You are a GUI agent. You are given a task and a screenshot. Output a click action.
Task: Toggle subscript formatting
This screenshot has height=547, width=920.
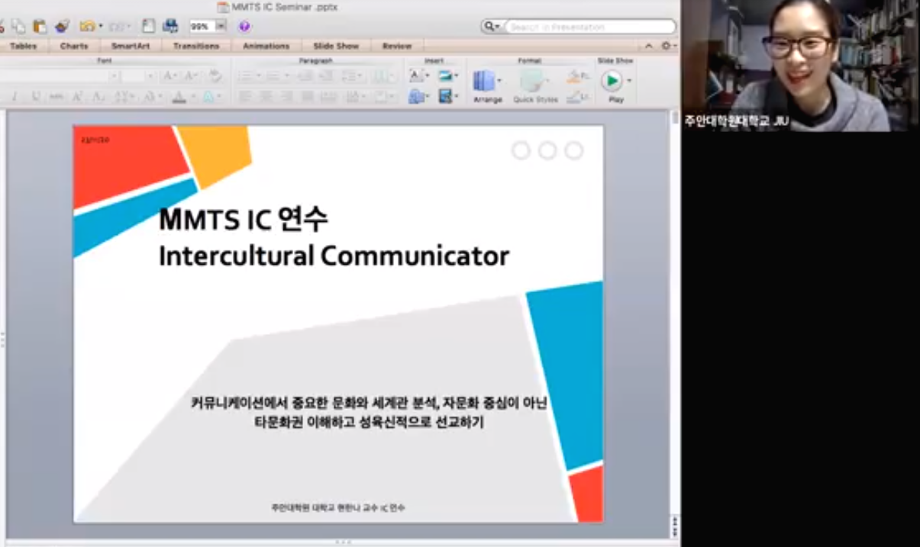[98, 96]
